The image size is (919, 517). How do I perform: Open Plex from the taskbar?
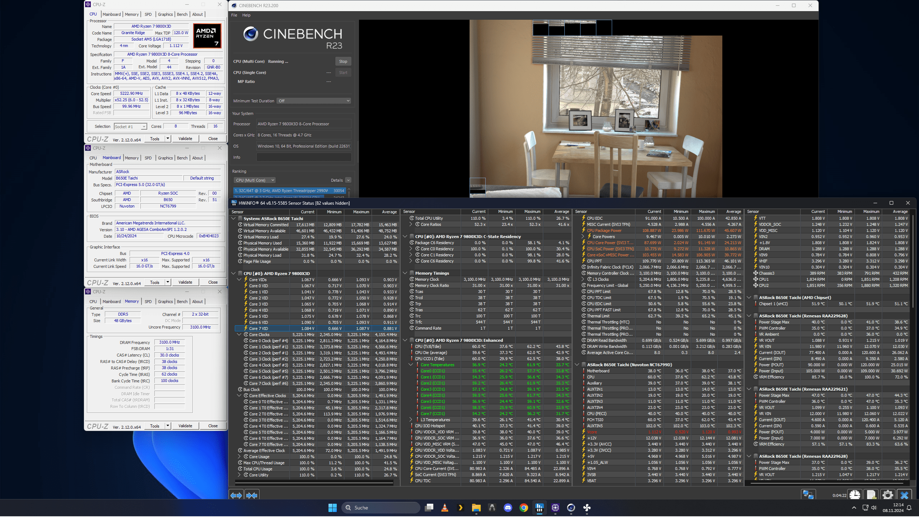coord(461,508)
